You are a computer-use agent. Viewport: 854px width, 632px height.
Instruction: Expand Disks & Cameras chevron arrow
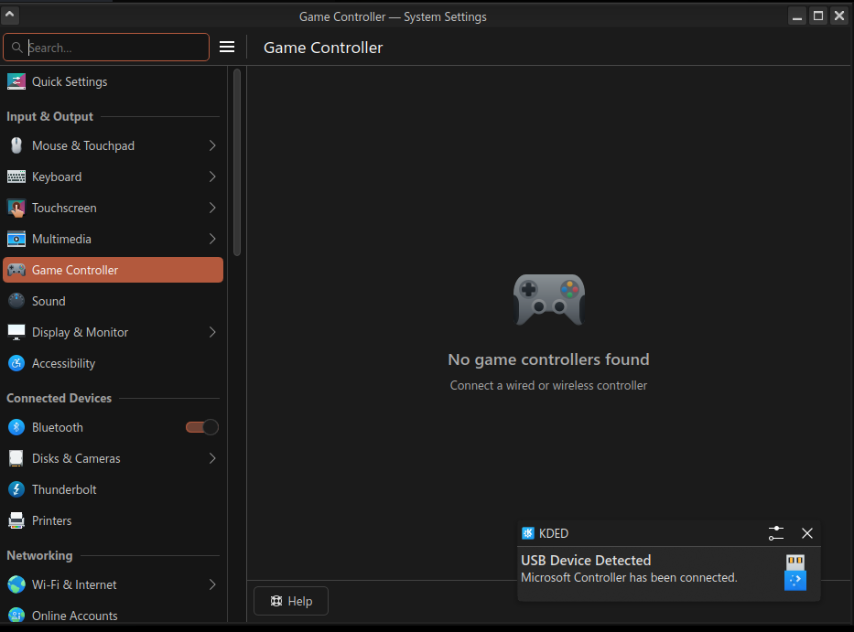pos(212,458)
